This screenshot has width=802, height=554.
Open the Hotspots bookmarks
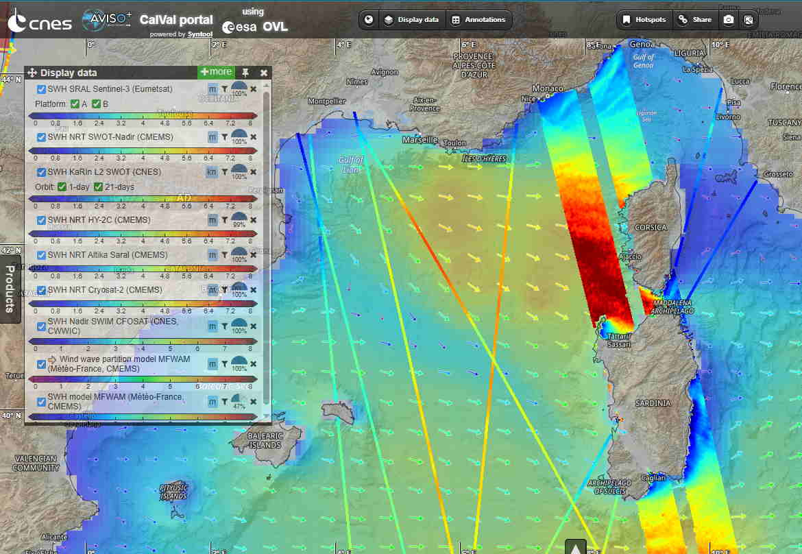[x=644, y=20]
